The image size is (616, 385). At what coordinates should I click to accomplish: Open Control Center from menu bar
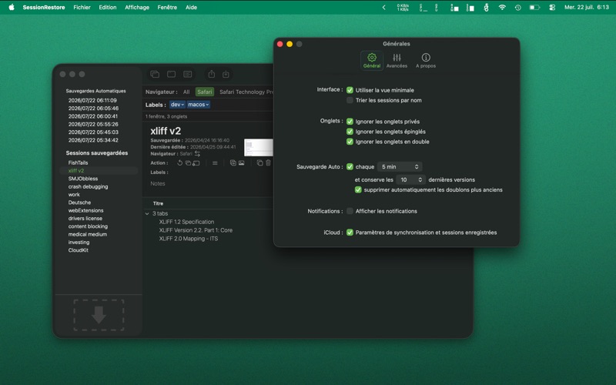[552, 7]
